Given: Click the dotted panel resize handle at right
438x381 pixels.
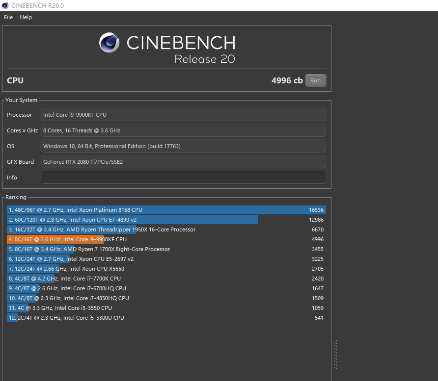Looking at the screenshot, I should 336,355.
